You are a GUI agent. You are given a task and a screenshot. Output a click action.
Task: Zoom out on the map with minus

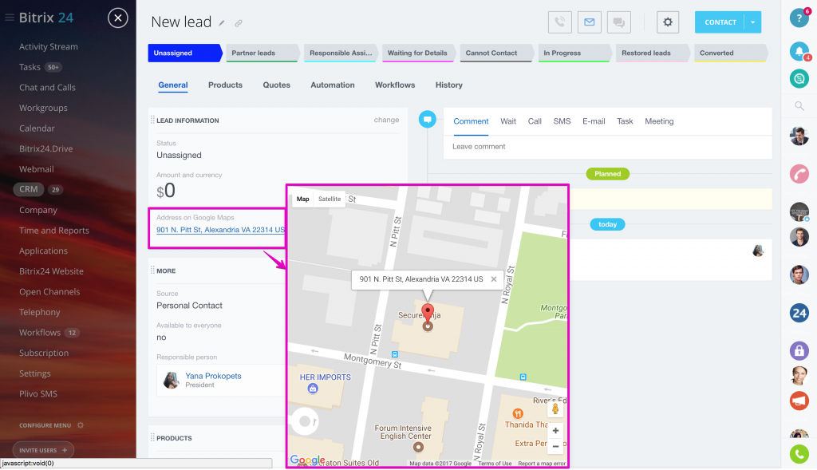pyautogui.click(x=555, y=446)
